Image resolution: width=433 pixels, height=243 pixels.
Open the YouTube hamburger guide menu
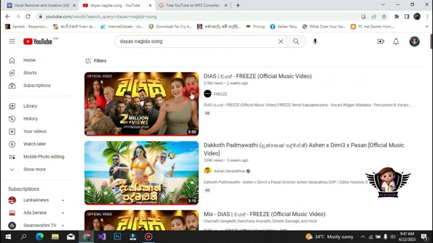(x=12, y=41)
